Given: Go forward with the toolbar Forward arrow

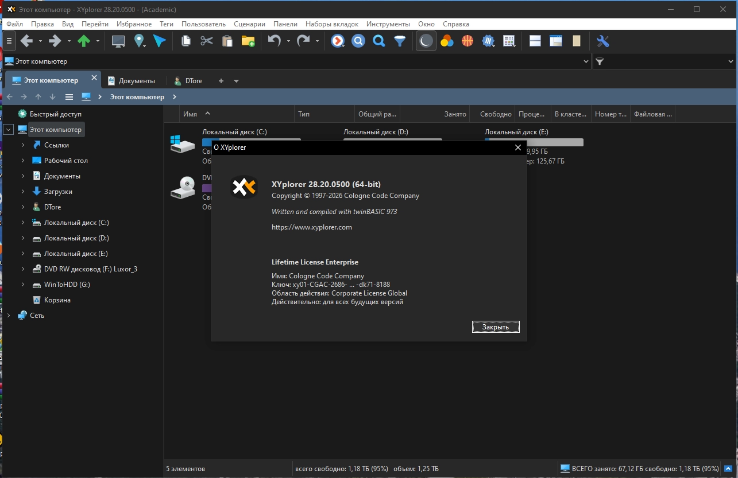Looking at the screenshot, I should [55, 41].
